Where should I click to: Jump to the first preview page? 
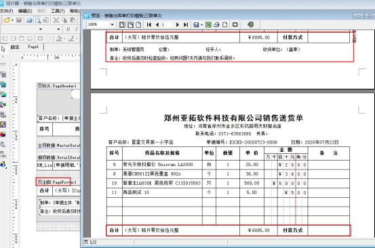149,24
